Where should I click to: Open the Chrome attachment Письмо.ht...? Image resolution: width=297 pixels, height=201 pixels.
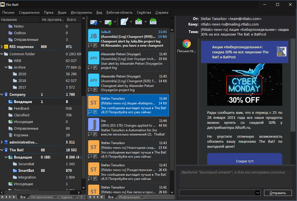point(186,46)
